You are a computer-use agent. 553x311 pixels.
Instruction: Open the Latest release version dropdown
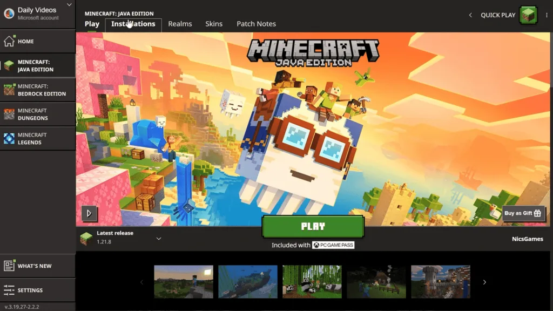[x=159, y=239]
